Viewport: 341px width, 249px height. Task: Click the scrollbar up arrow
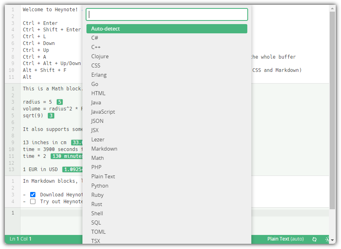332,9
